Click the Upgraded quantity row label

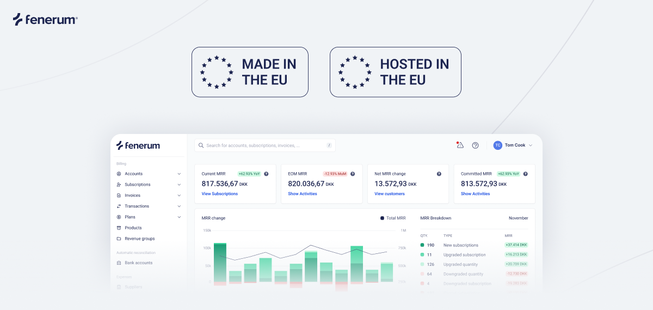(461, 264)
